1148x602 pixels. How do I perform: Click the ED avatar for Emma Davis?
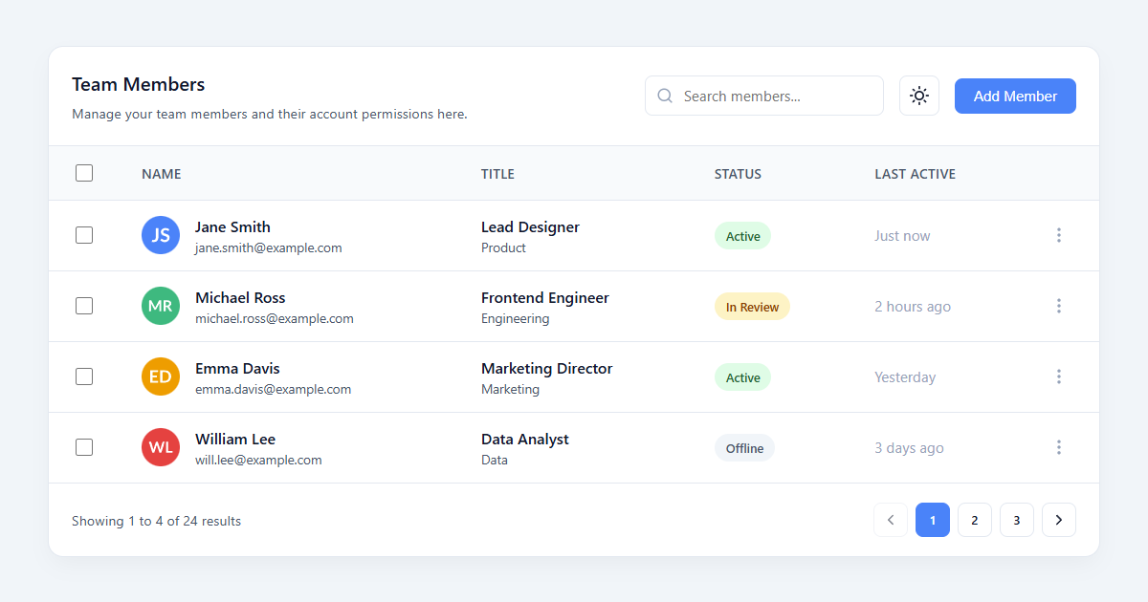[x=161, y=376]
